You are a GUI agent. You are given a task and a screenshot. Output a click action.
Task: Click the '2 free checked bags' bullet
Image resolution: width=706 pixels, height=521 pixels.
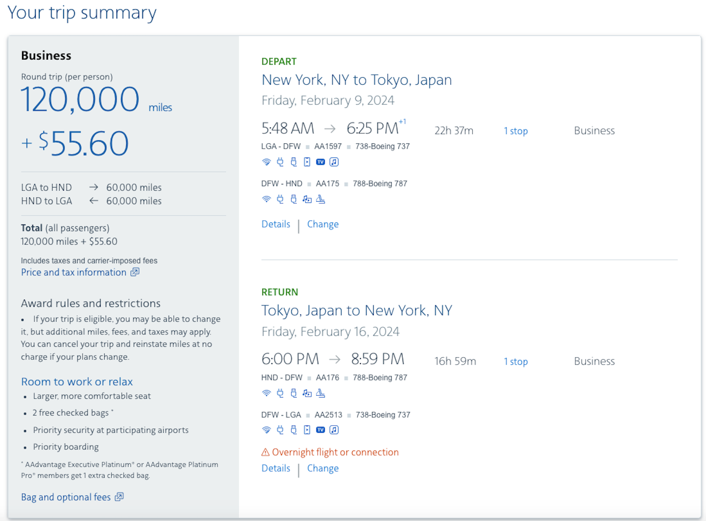pyautogui.click(x=73, y=413)
